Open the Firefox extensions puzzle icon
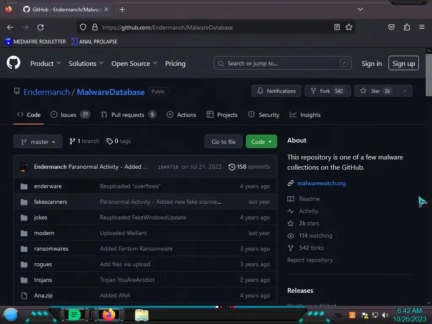 click(x=407, y=27)
